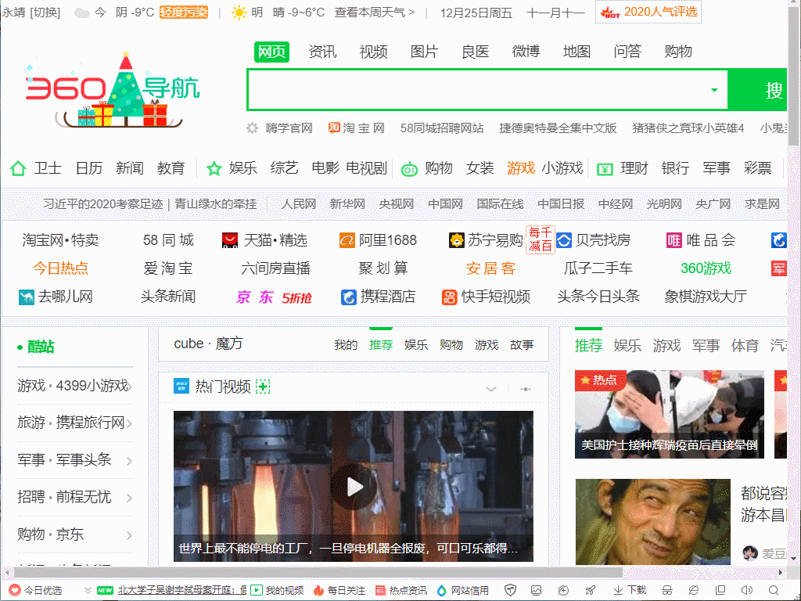The image size is (801, 601).
Task: Open 京东 5折抢 promo link
Action: (274, 297)
